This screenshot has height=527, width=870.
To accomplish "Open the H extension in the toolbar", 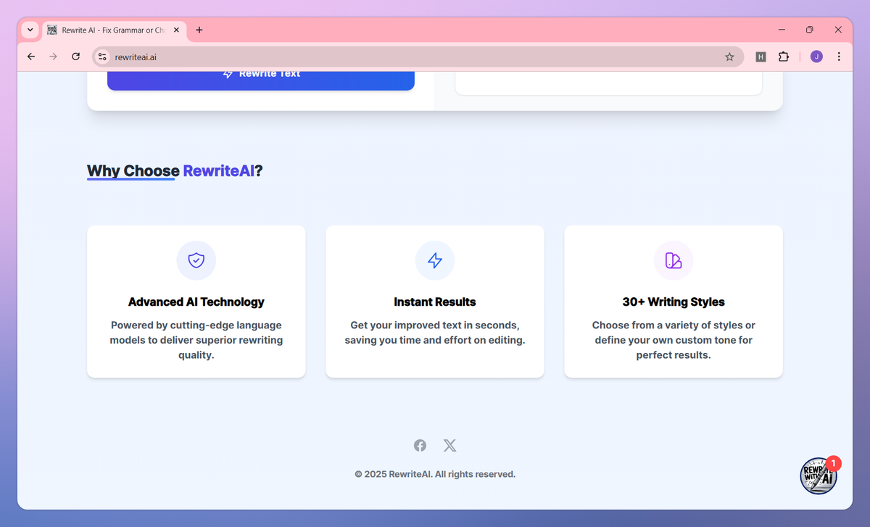I will [x=761, y=57].
